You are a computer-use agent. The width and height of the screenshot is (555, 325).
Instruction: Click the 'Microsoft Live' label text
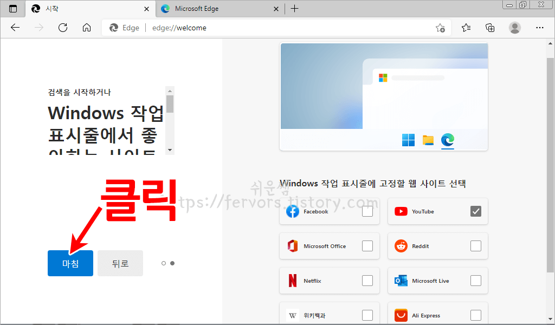point(430,281)
